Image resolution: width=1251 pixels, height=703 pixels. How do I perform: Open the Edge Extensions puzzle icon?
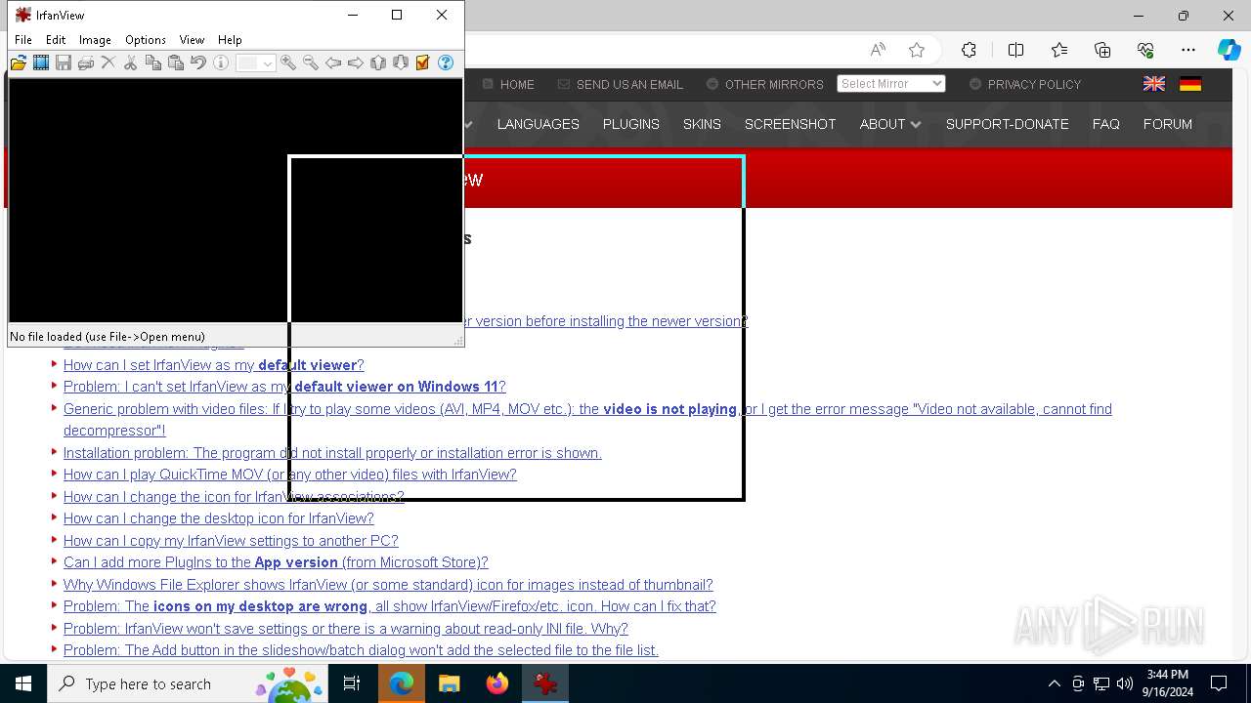pos(969,50)
